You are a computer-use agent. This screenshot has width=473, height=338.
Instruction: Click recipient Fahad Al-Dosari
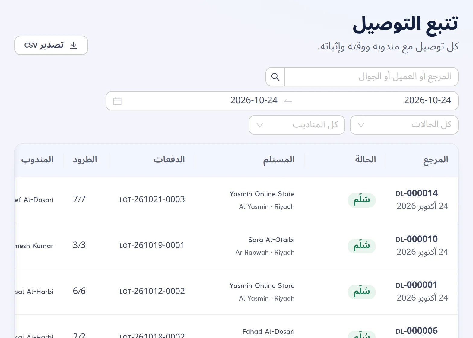pyautogui.click(x=268, y=332)
